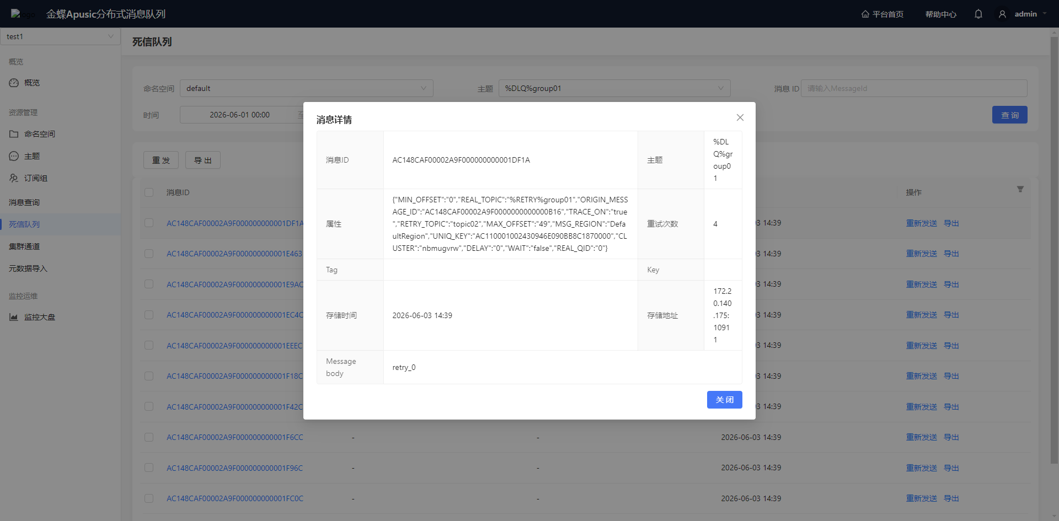The width and height of the screenshot is (1059, 521).
Task: Click the 查询 search button
Action: click(x=1009, y=115)
